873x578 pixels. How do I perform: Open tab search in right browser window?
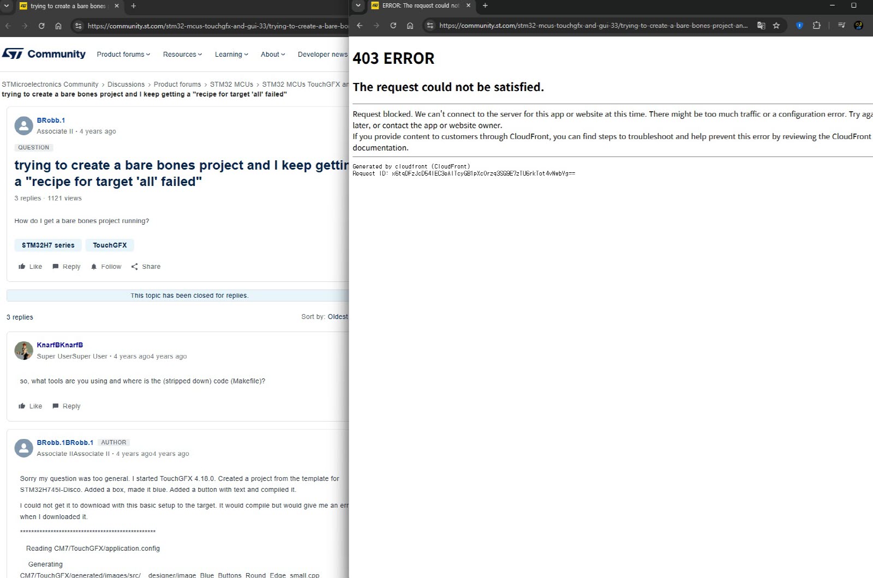tap(358, 6)
